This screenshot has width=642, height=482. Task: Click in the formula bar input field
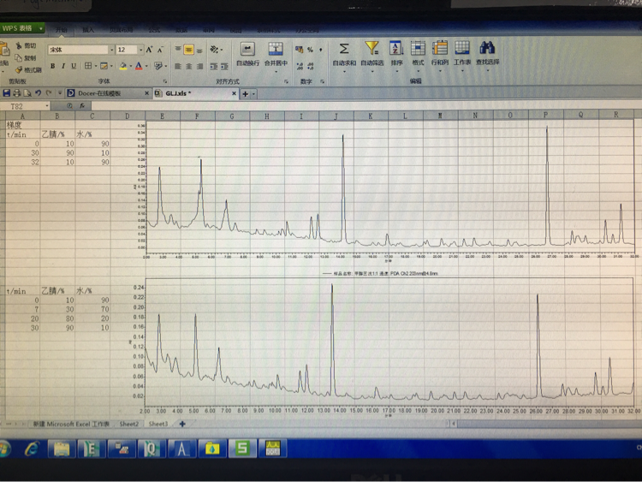[x=365, y=106]
